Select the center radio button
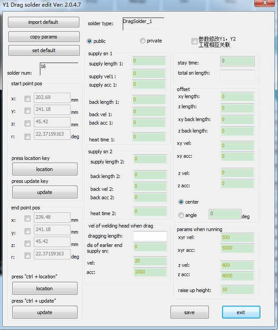This screenshot has width=278, height=330. (x=181, y=202)
